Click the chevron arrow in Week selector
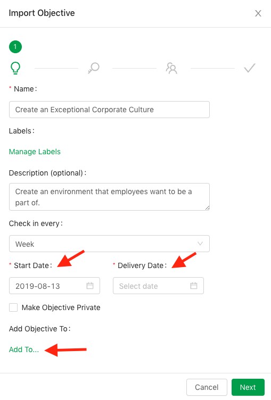Image resolution: width=271 pixels, height=400 pixels. click(x=200, y=244)
